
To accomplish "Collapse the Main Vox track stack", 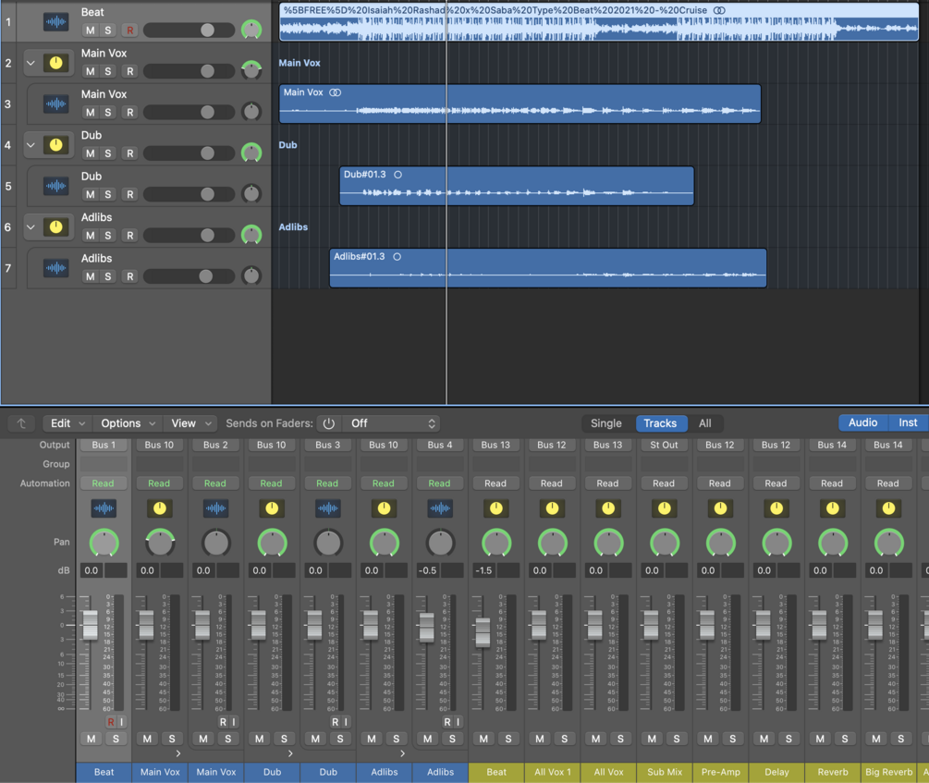I will 31,63.
